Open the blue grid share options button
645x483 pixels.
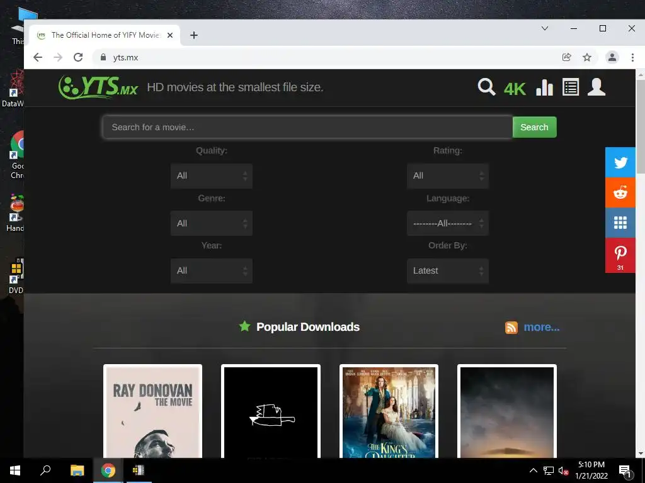[x=620, y=223]
